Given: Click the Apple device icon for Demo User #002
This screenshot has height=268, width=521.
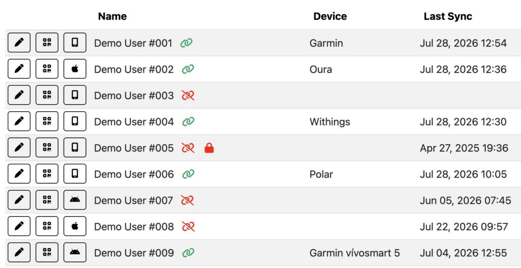Looking at the screenshot, I should click(x=75, y=69).
